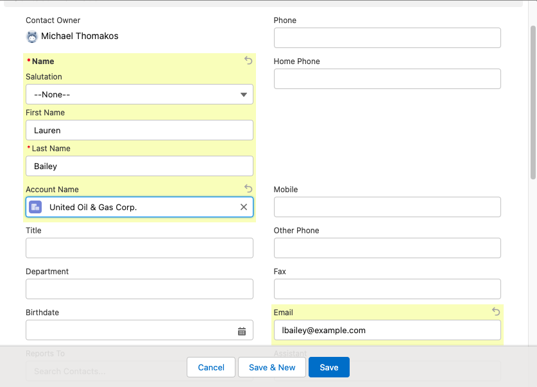537x387 pixels.
Task: Select the Mobile number field
Action: click(387, 207)
